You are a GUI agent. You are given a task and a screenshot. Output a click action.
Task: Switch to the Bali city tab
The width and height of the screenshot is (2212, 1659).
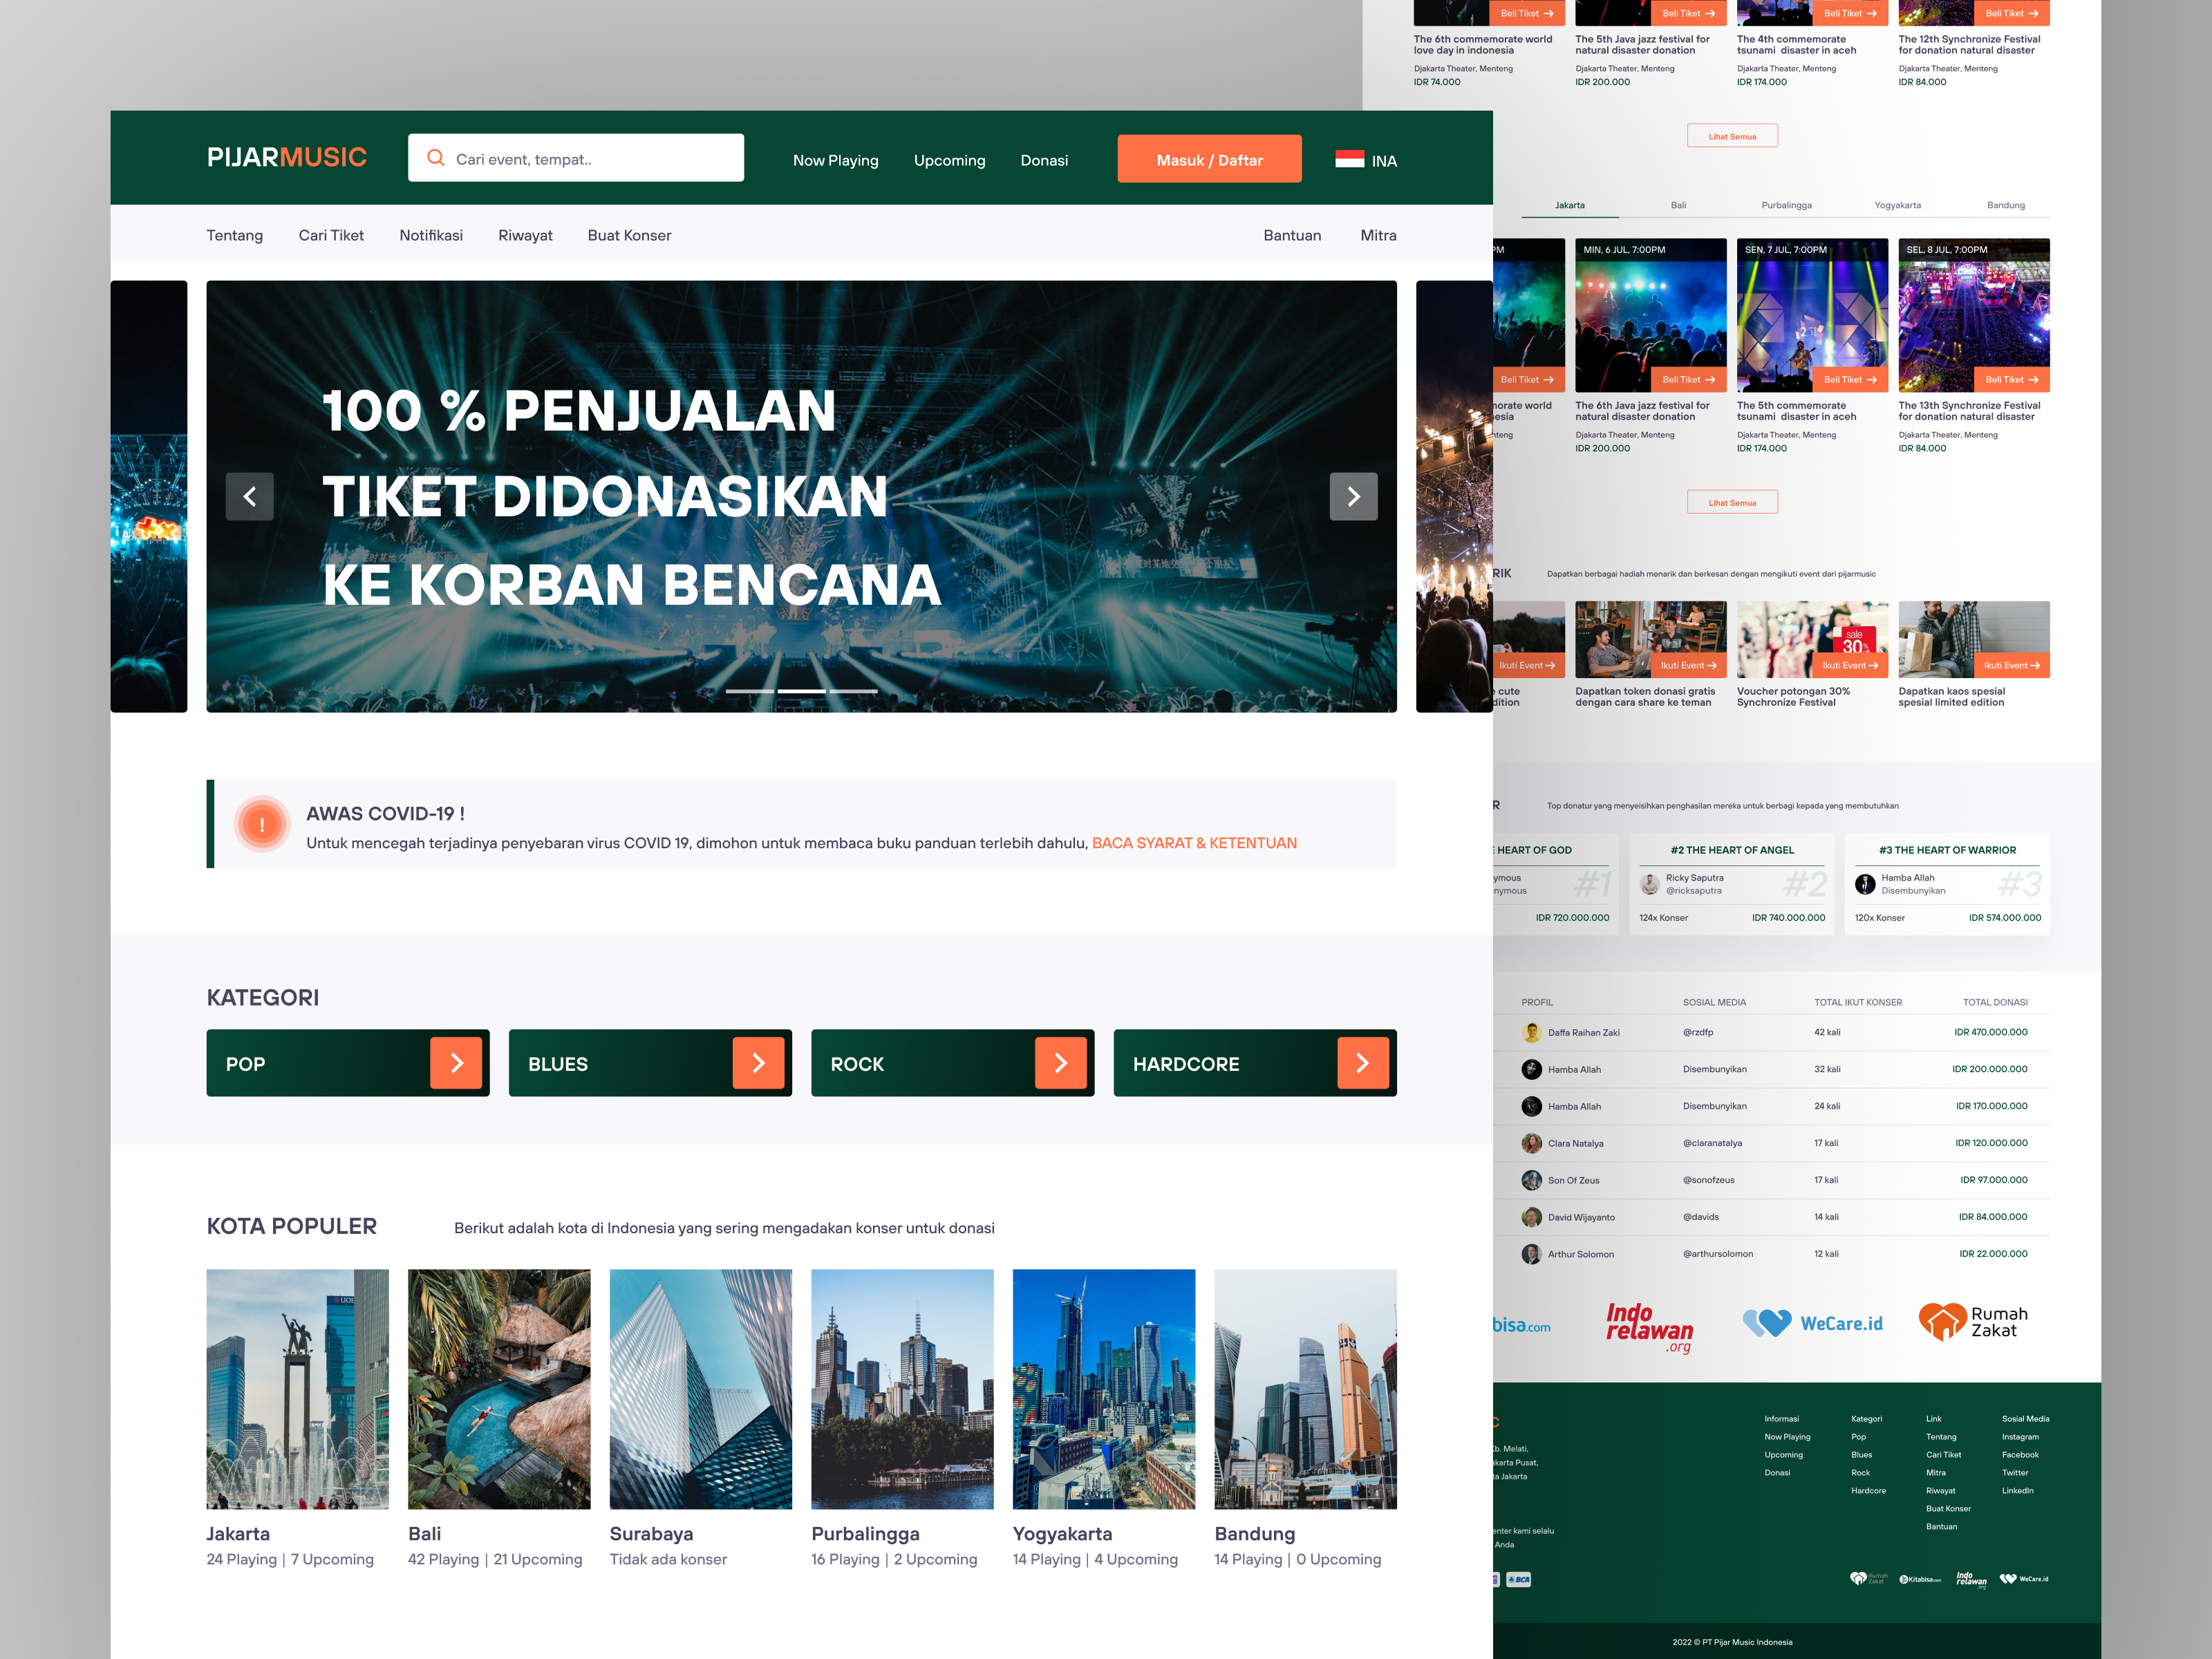click(x=1678, y=205)
